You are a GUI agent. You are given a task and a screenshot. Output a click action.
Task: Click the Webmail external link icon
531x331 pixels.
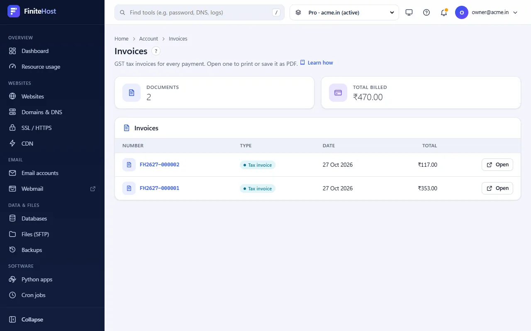(x=93, y=189)
